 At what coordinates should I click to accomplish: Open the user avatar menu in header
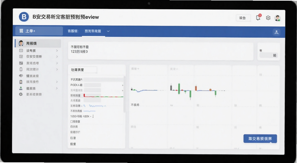point(277,18)
